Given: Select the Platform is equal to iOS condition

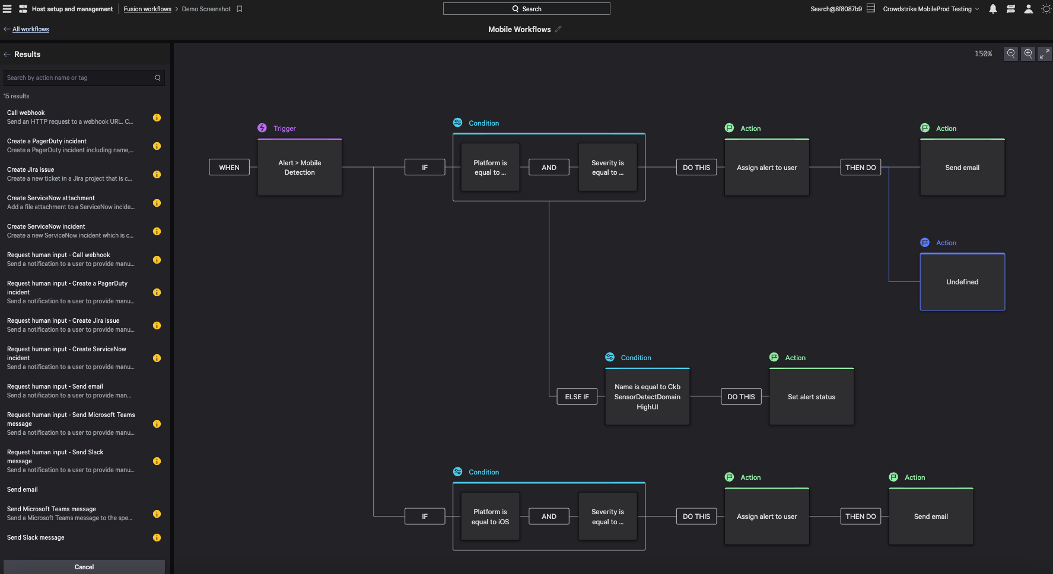Looking at the screenshot, I should (490, 517).
